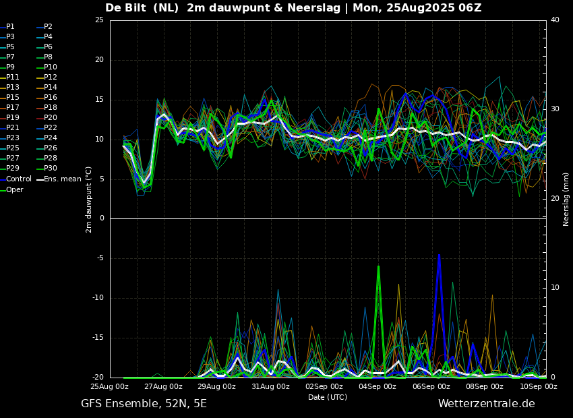Choose the '08Sep 00z' date tick label

(x=485, y=386)
